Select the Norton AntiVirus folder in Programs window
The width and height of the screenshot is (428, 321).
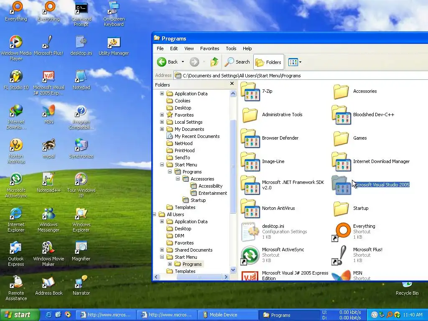(x=268, y=208)
